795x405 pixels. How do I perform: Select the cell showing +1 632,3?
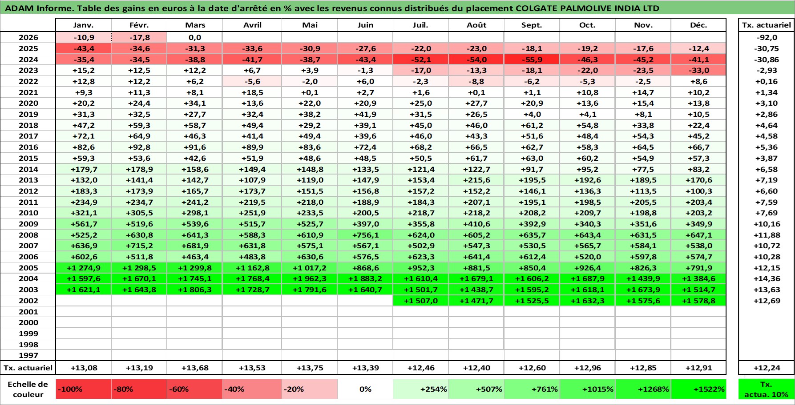pos(587,301)
